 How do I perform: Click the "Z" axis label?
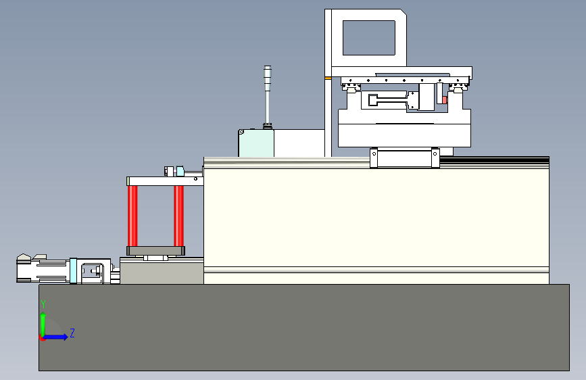coord(72,333)
